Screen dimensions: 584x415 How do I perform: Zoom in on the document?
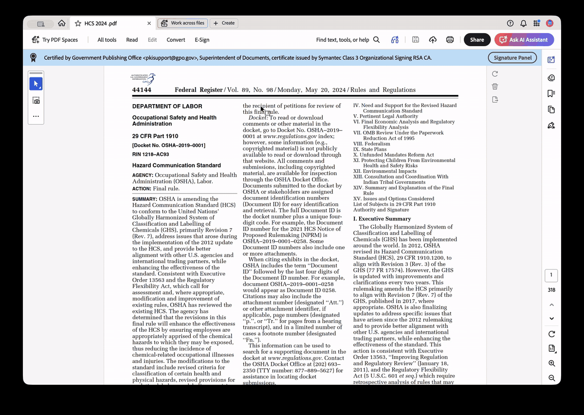551,363
